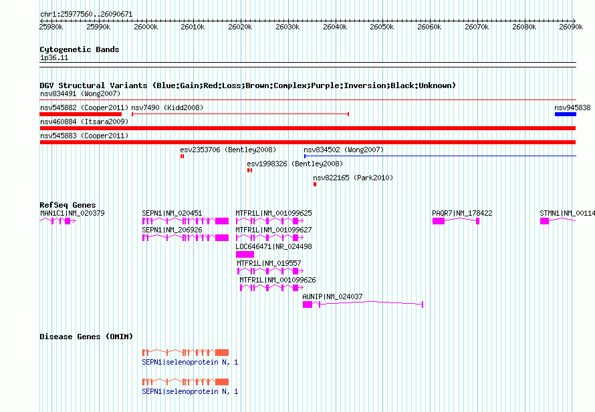This screenshot has width=595, height=412.
Task: Select the MTFR1L|NM_001099626 transcript glyph
Action: pos(271,288)
